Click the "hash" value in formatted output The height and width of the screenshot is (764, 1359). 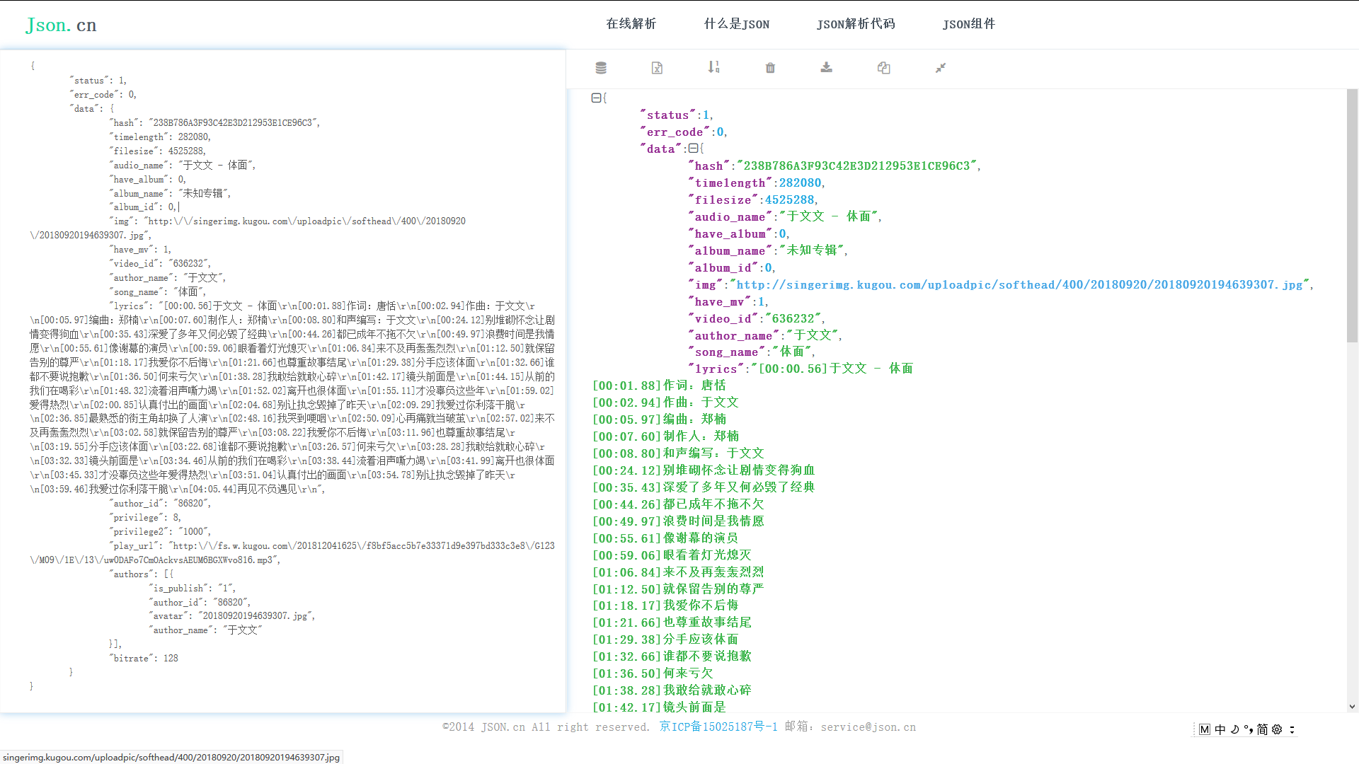pos(856,166)
